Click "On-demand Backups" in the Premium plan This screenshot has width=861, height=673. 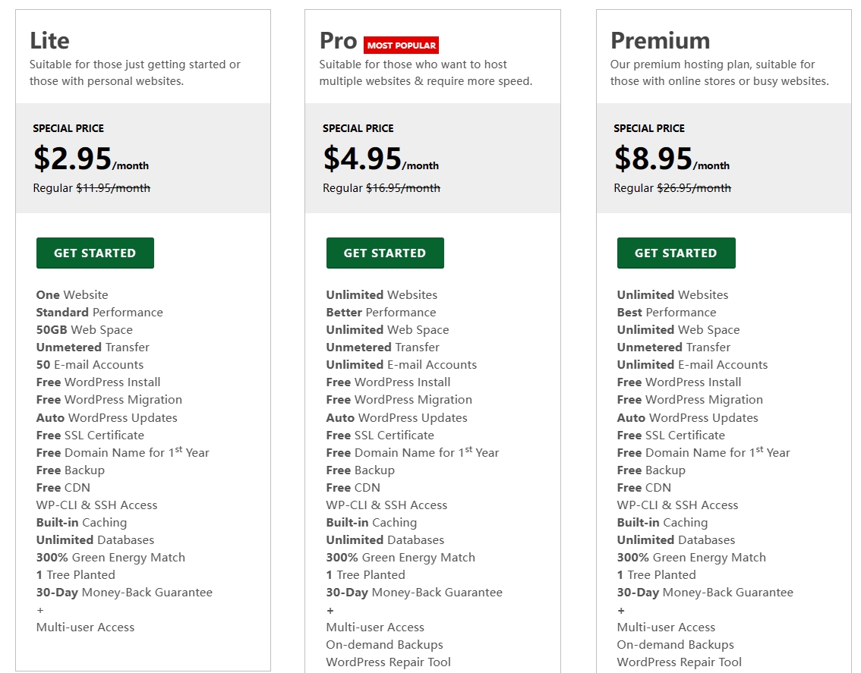point(675,645)
